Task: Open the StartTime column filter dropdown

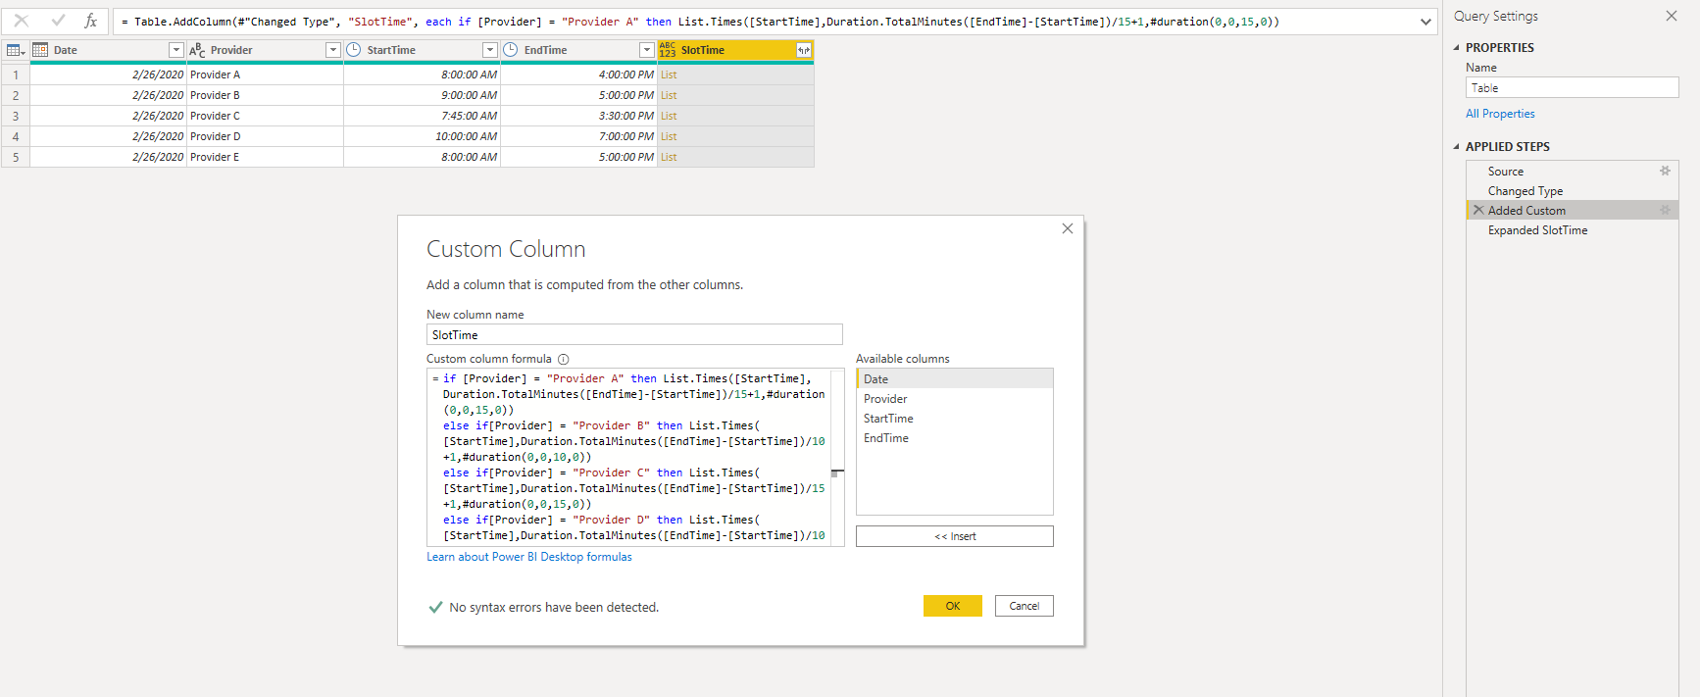Action: (490, 50)
